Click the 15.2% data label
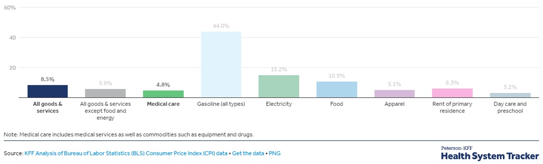Viewport: 543px width, 164px height. pos(279,70)
